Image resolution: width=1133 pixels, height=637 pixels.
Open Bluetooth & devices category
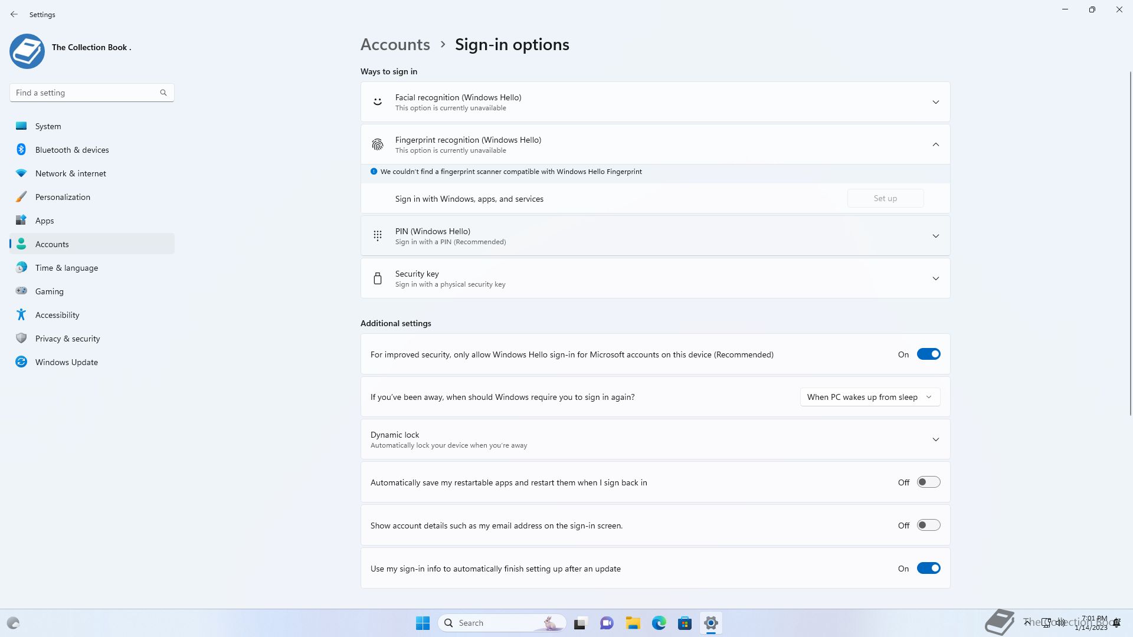[92, 149]
